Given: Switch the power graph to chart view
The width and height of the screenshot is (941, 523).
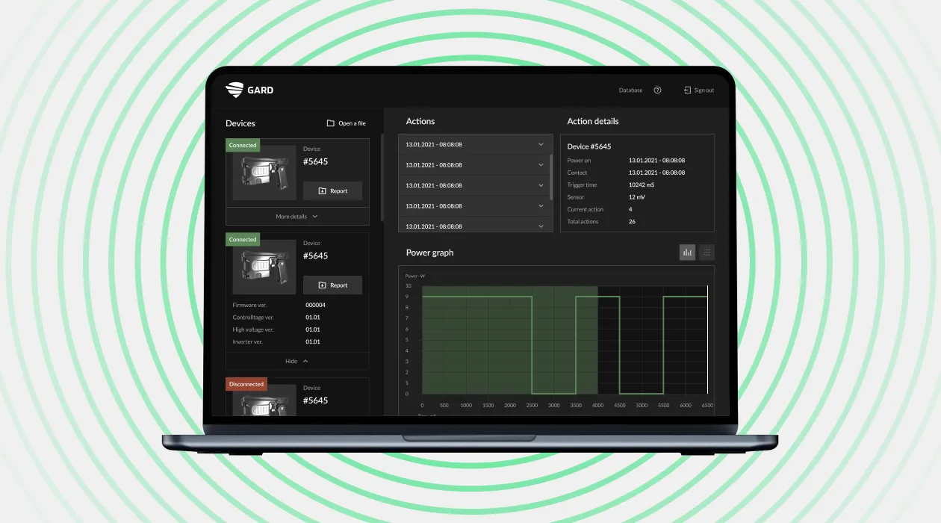Looking at the screenshot, I should point(687,253).
